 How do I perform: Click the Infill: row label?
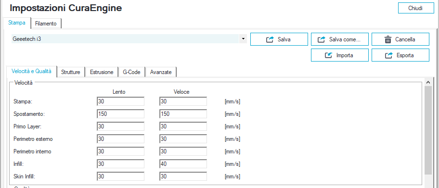point(19,164)
